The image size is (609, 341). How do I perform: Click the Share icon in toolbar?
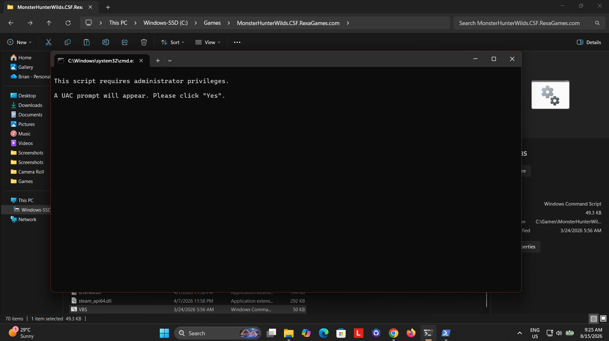[125, 42]
